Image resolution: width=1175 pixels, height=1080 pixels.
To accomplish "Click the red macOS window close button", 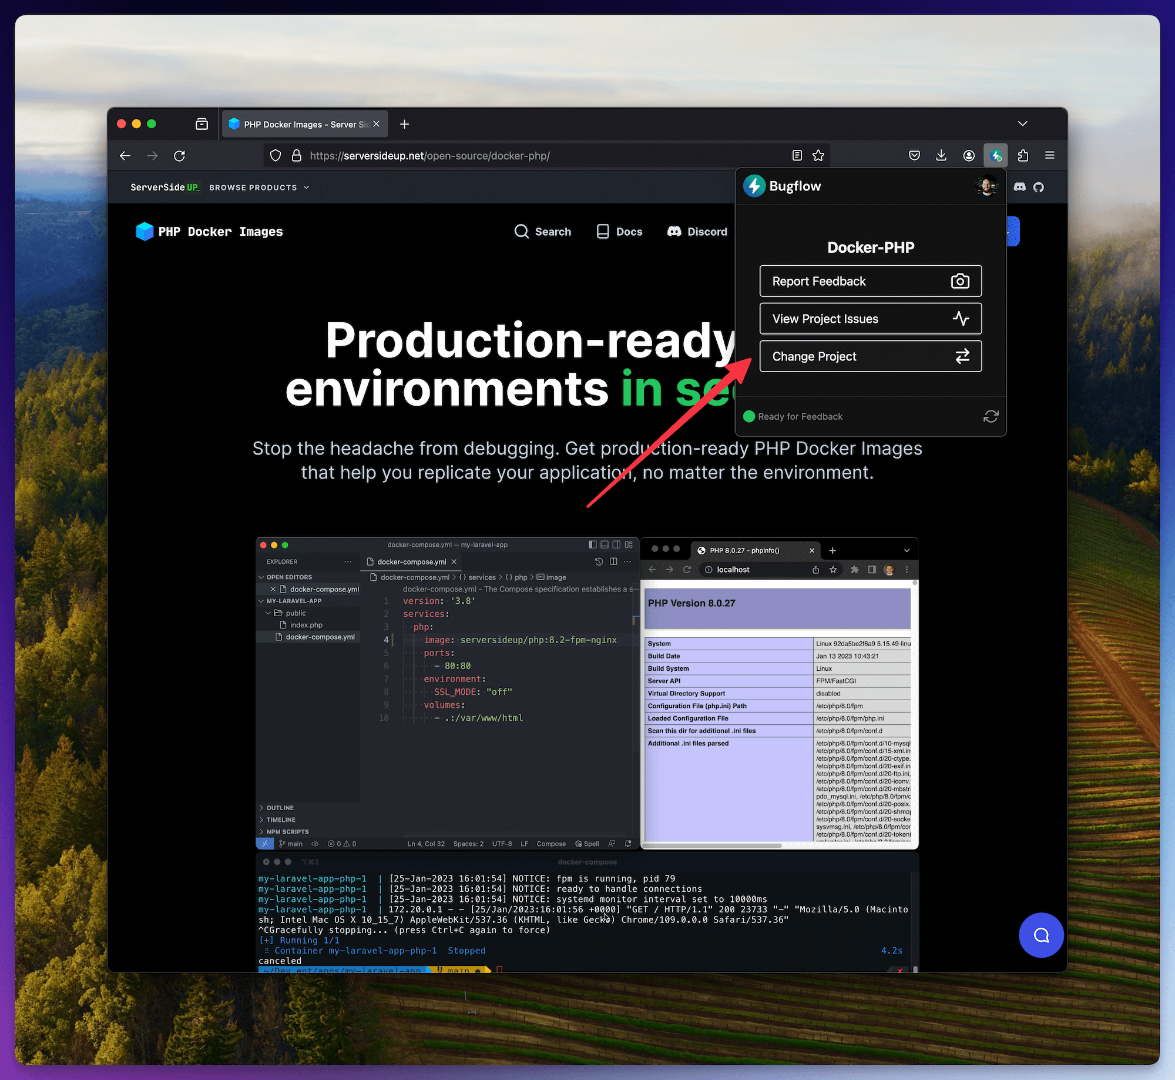I will [x=122, y=123].
